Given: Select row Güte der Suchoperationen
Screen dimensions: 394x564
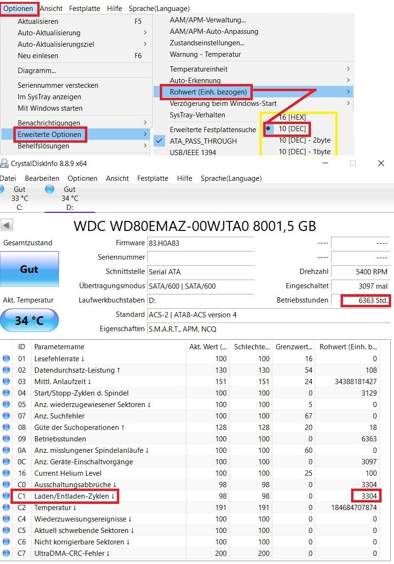Looking at the screenshot, I should point(190,427).
